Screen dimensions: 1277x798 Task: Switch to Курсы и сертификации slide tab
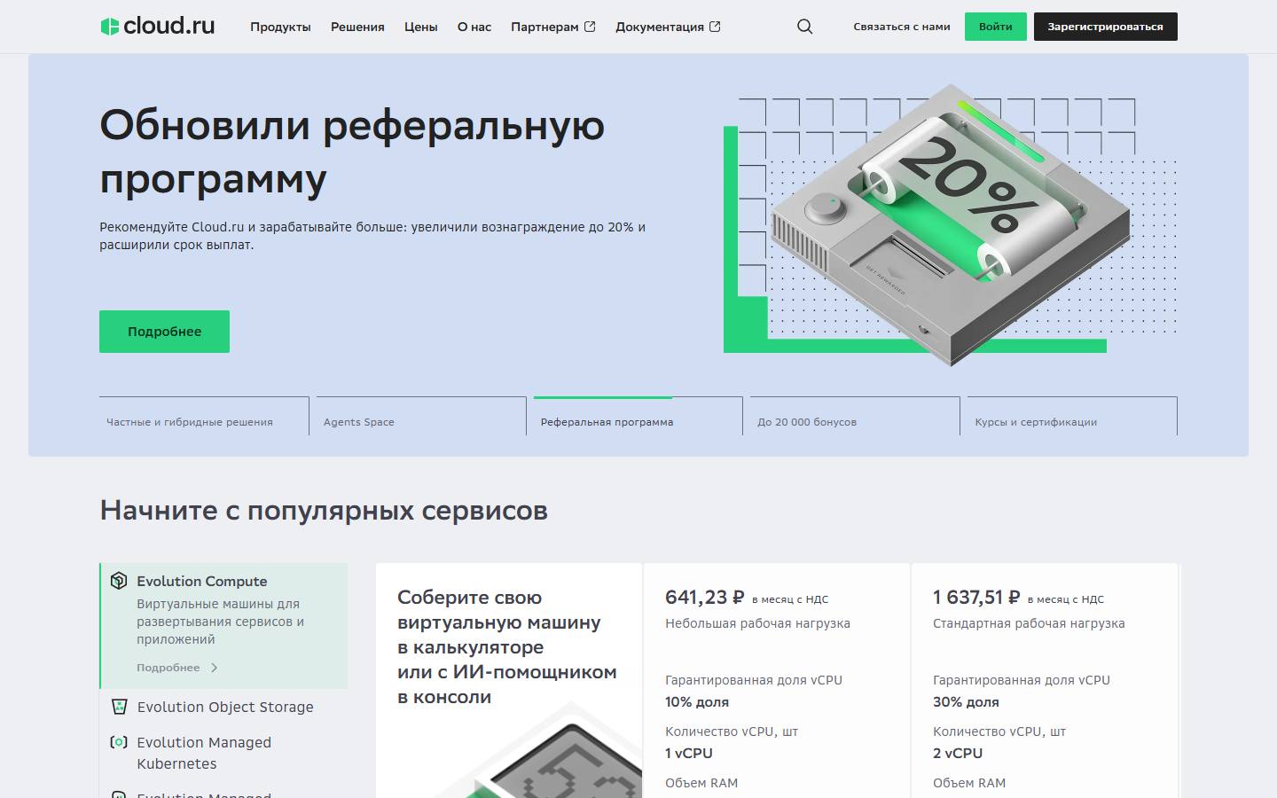tap(1072, 416)
